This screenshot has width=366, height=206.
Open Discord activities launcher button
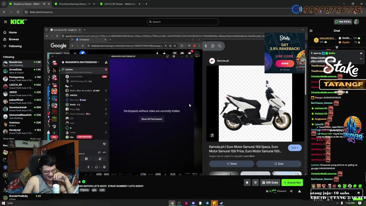click(x=86, y=159)
